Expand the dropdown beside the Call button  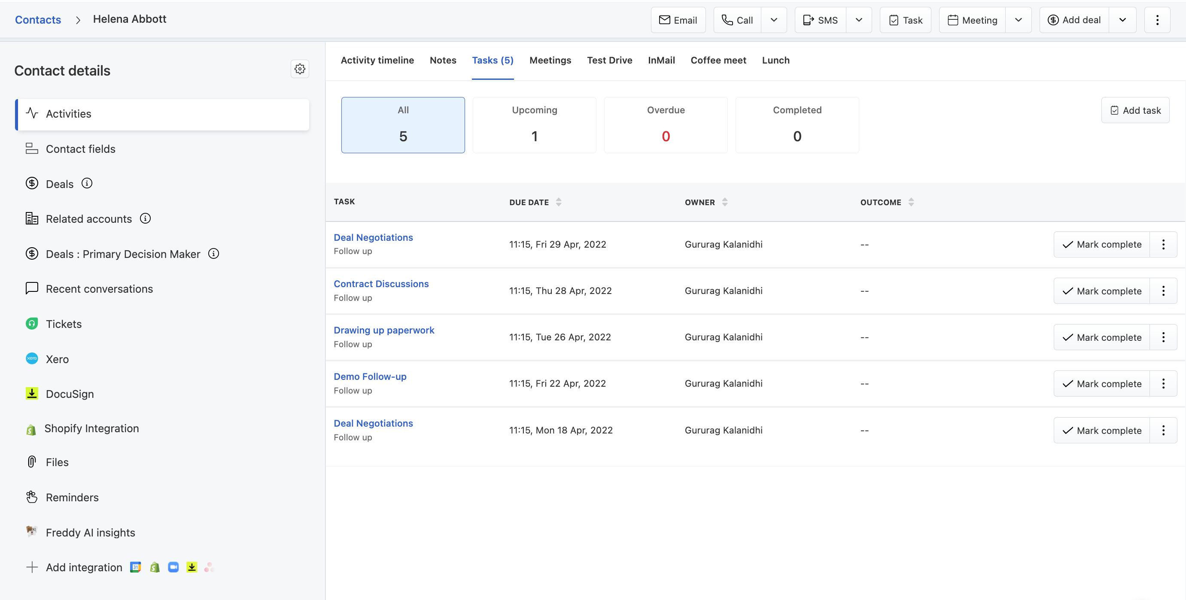pyautogui.click(x=774, y=20)
